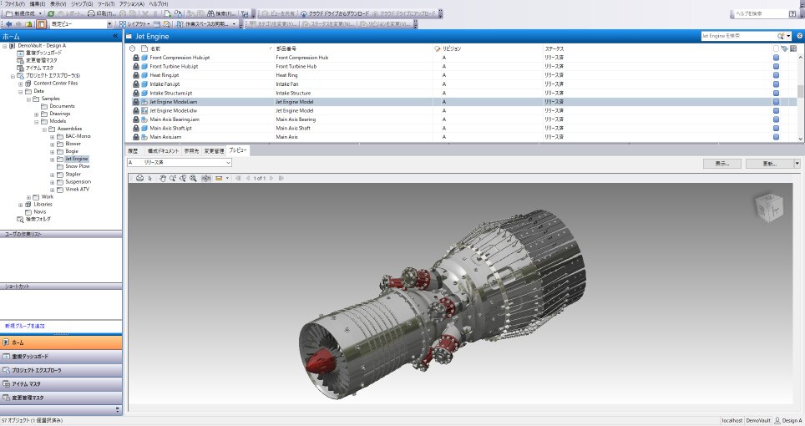Toggle the checkbox in the file list header
This screenshot has height=426, width=805.
pyautogui.click(x=776, y=49)
